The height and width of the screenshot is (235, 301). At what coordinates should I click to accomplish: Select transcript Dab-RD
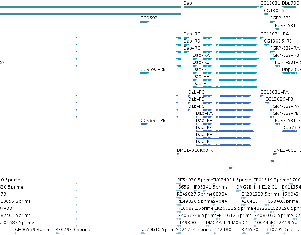point(220,45)
